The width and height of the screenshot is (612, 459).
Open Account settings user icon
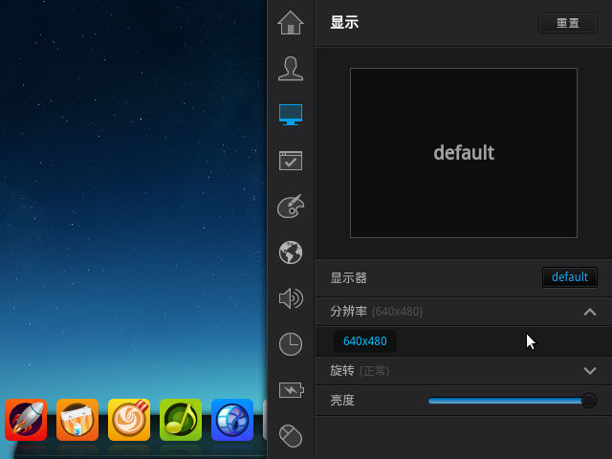coord(291,69)
